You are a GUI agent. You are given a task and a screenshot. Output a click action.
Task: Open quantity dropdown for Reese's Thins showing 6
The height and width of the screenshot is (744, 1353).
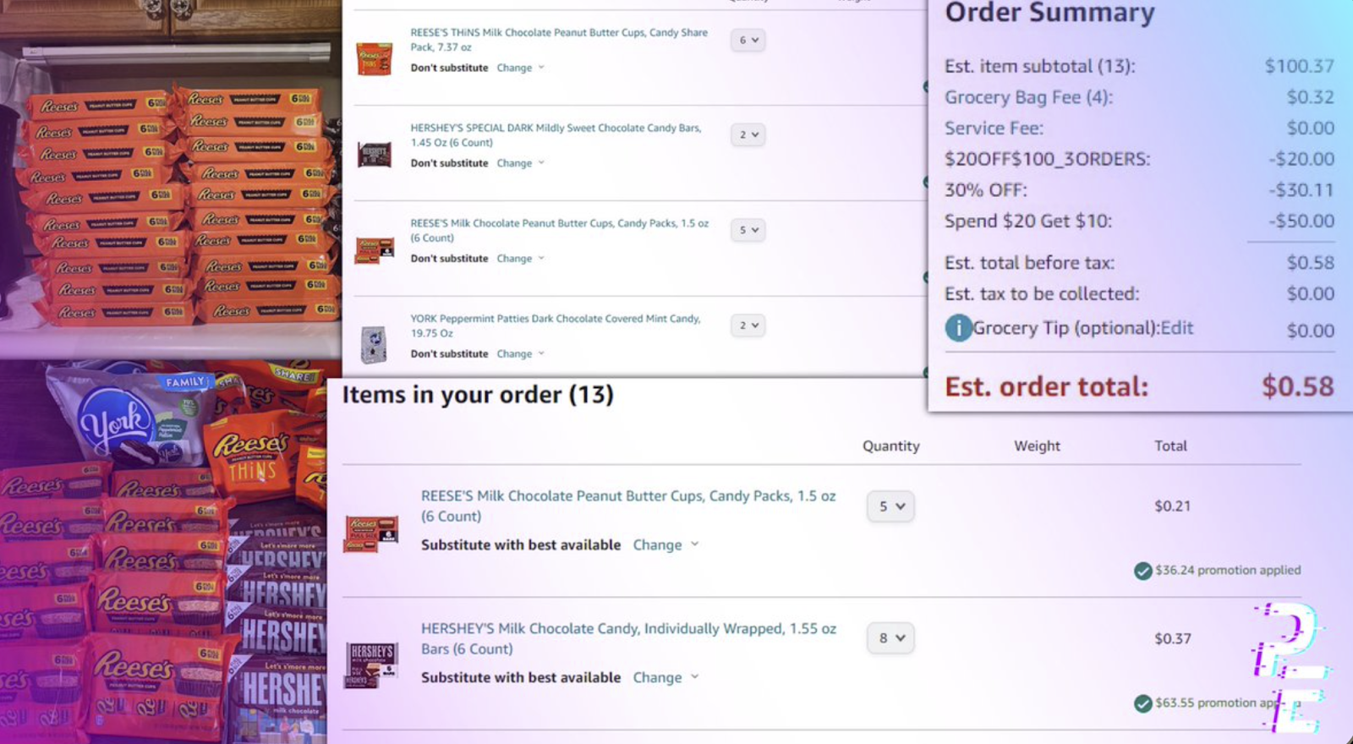(x=748, y=40)
